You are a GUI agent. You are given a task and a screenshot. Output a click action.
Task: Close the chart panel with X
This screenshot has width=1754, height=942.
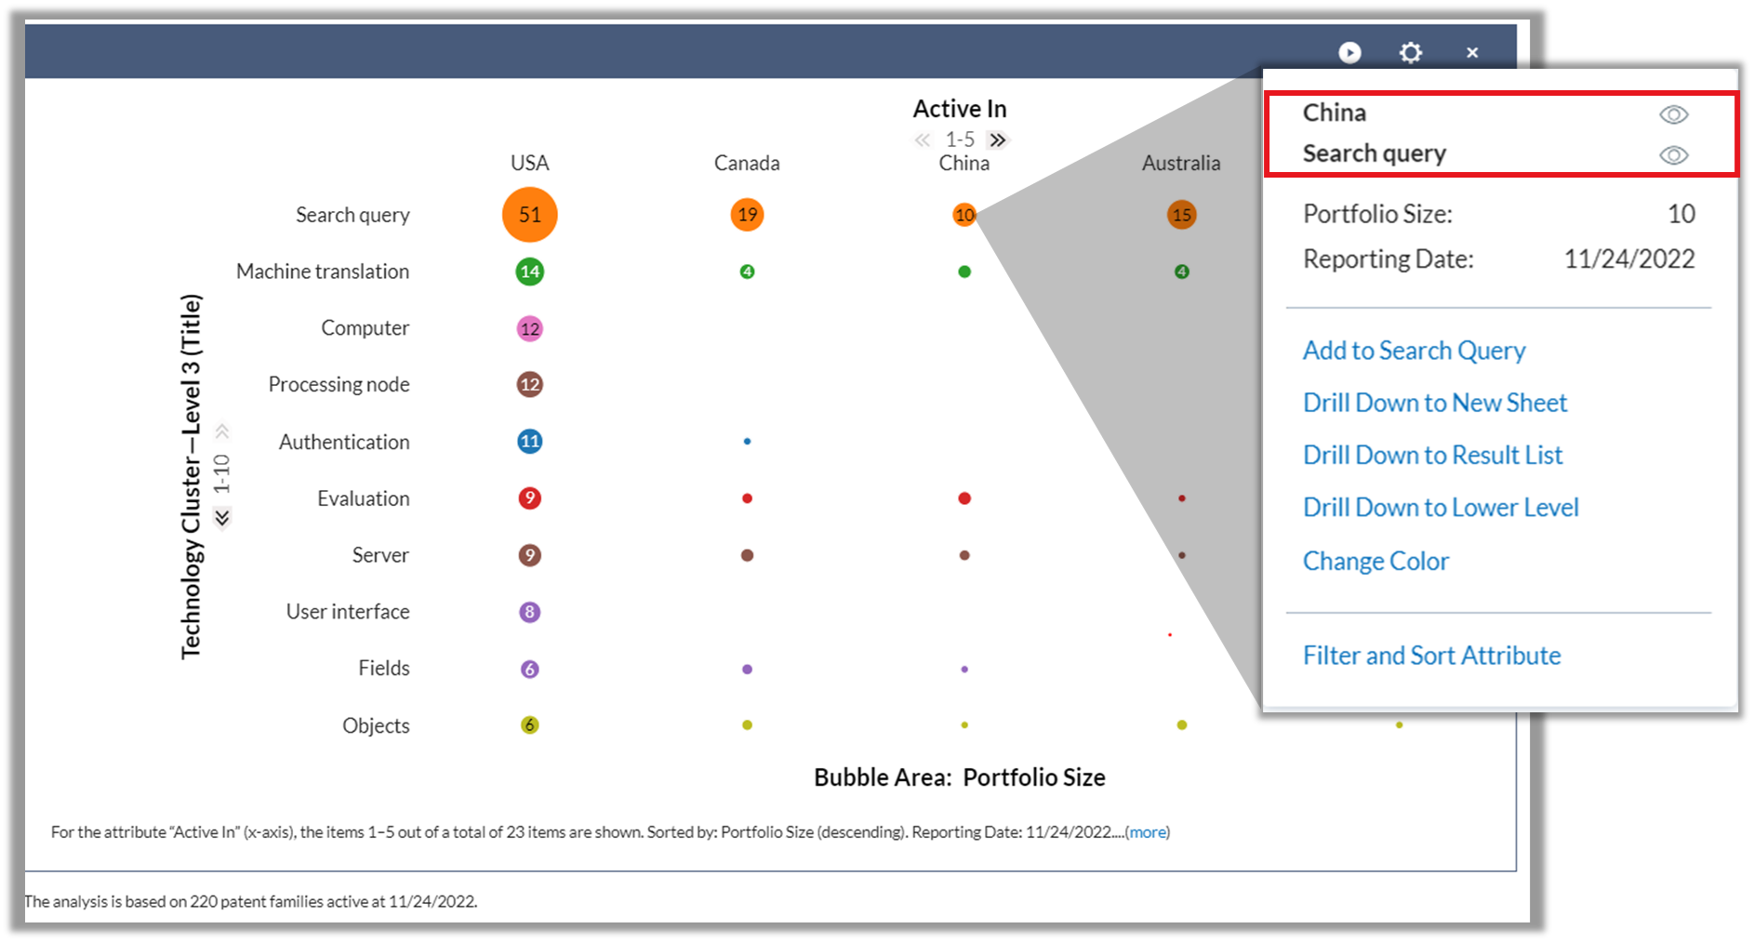click(1472, 53)
